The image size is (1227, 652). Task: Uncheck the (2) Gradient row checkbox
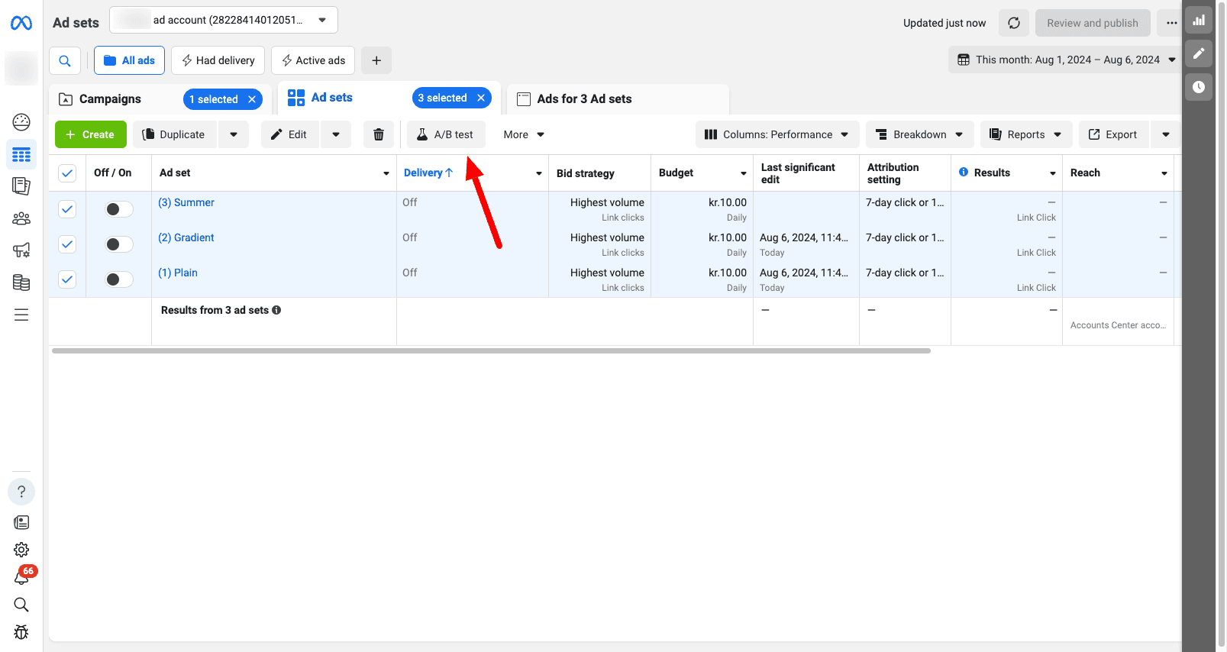(x=67, y=244)
